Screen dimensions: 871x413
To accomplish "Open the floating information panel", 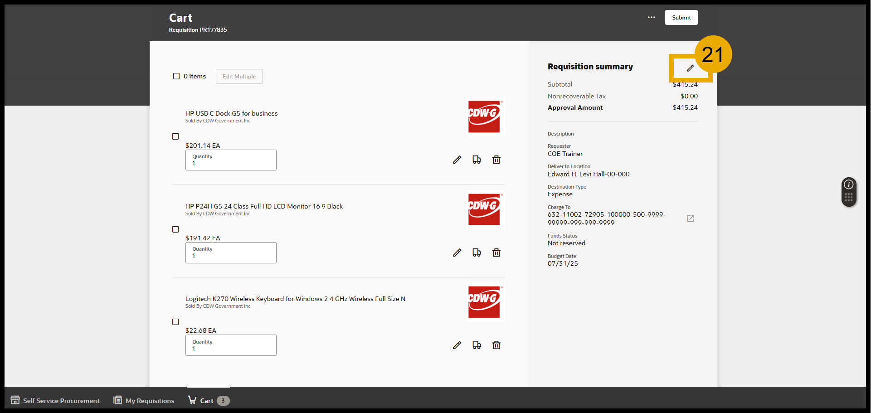I will 848,184.
